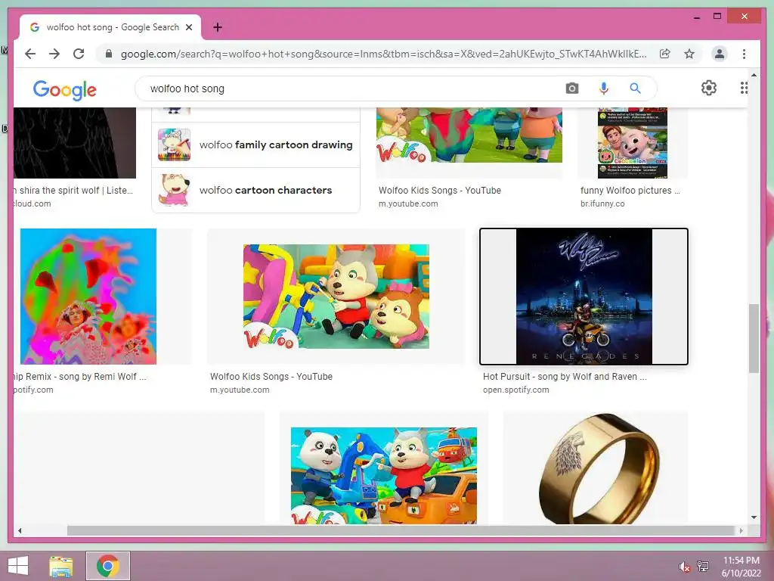Open a new browser tab
774x581 pixels.
[x=217, y=27]
